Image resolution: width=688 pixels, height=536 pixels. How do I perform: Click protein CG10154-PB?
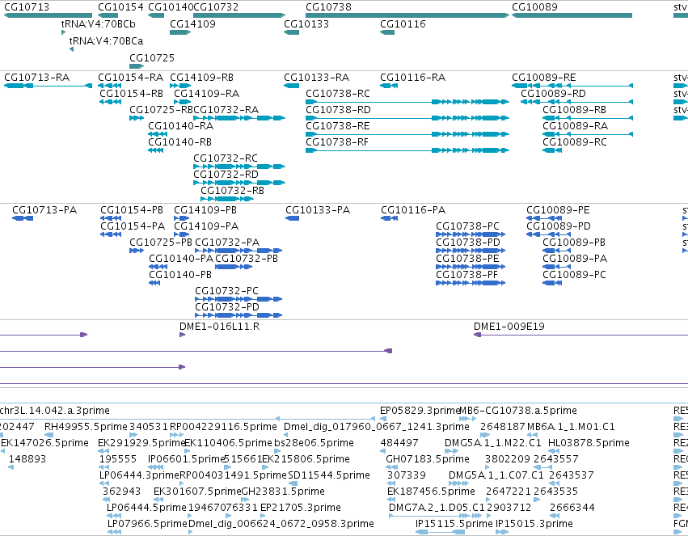click(x=132, y=210)
